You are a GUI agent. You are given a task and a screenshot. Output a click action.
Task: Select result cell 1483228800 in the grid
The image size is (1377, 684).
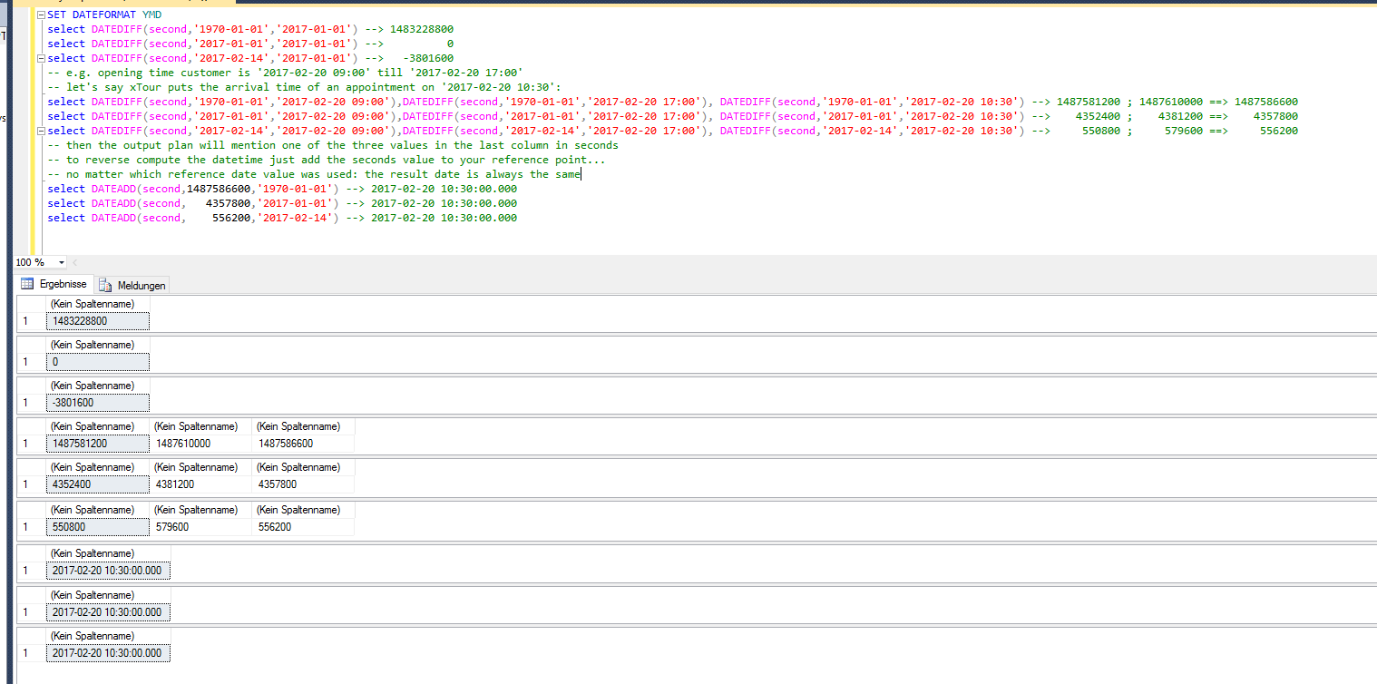[x=98, y=320]
